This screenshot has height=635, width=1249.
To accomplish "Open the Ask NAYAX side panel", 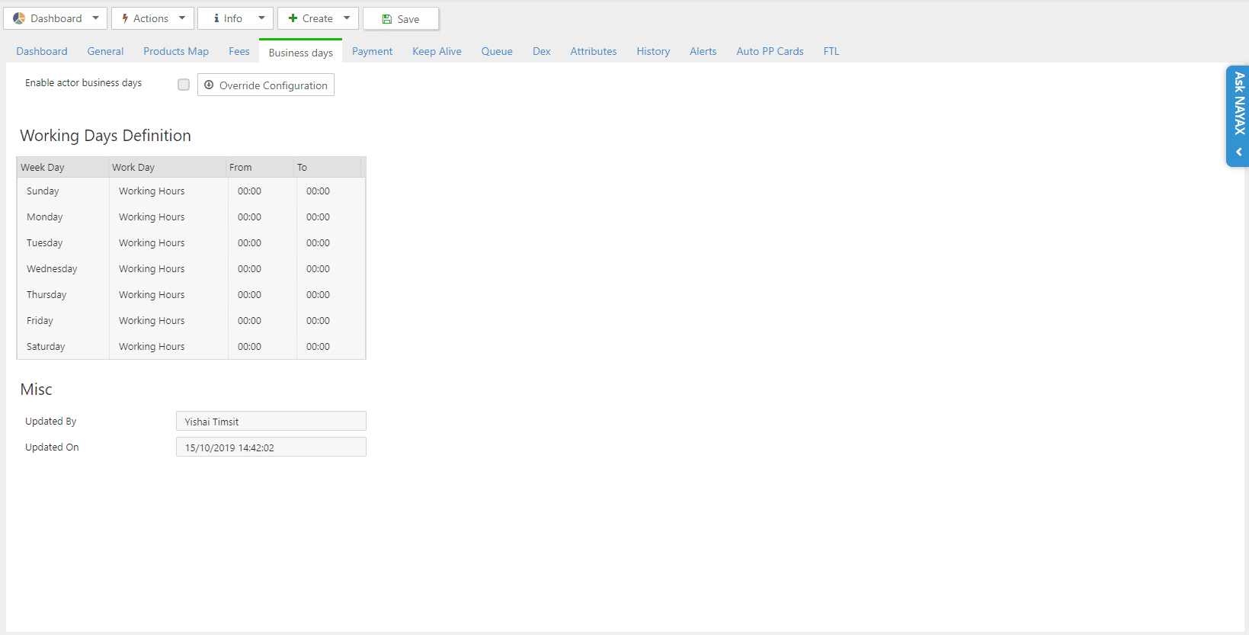I will click(1239, 104).
